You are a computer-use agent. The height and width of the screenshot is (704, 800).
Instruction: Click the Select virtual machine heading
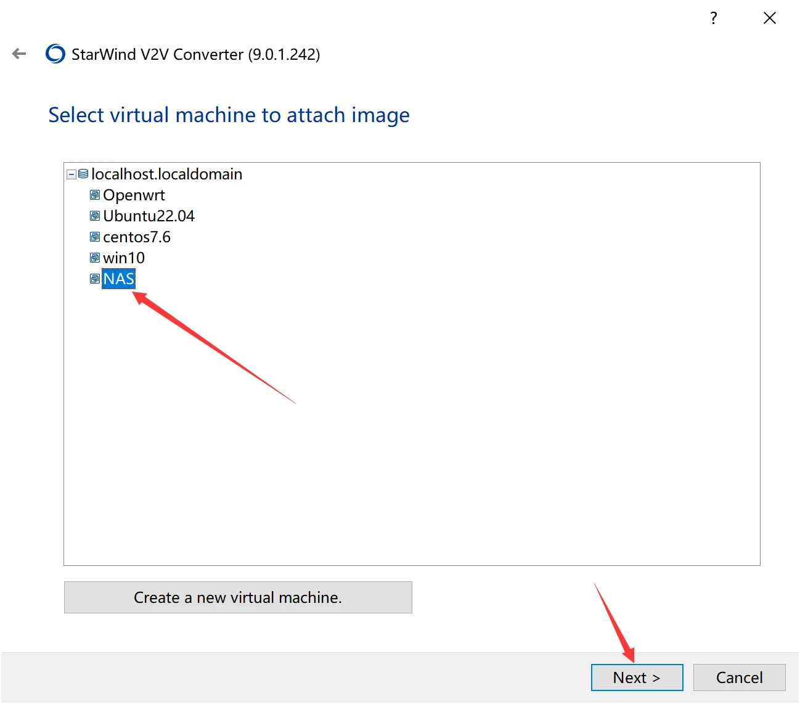tap(229, 115)
